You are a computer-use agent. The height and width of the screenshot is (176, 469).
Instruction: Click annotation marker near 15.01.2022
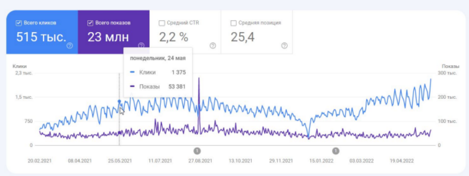tap(336, 151)
